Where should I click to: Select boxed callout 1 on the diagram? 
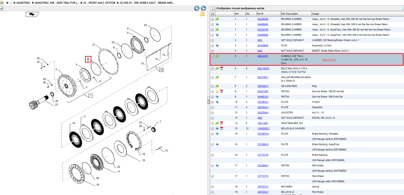tap(90, 96)
